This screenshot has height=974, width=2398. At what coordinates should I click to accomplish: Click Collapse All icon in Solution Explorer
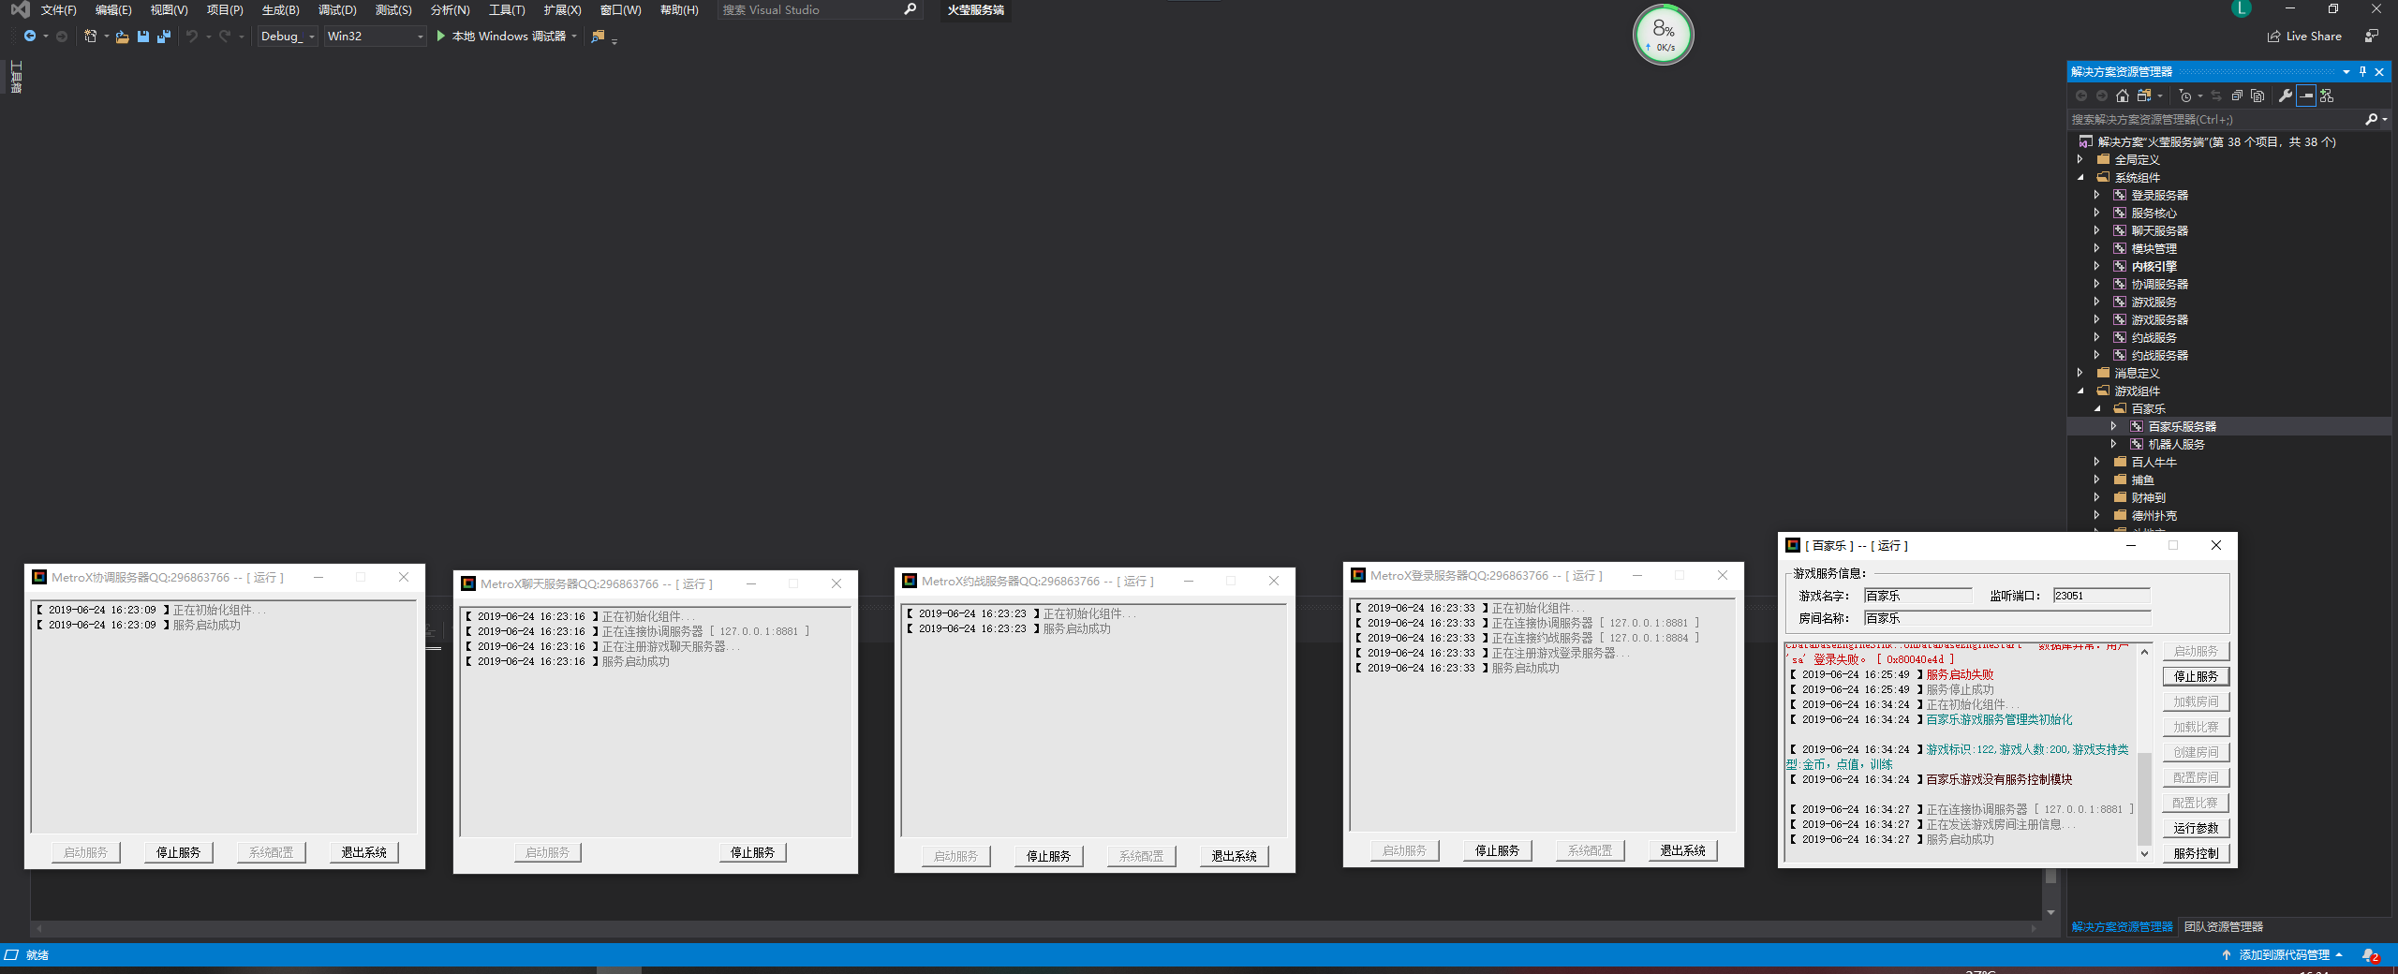point(2237,96)
